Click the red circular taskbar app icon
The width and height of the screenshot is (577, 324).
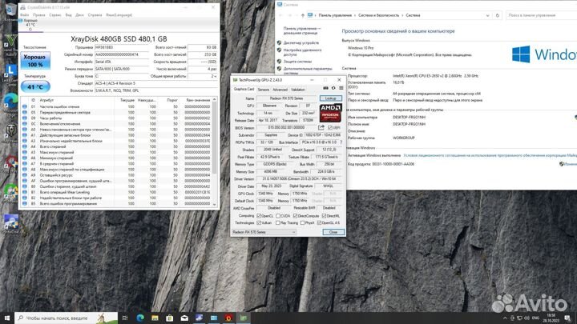(x=228, y=318)
